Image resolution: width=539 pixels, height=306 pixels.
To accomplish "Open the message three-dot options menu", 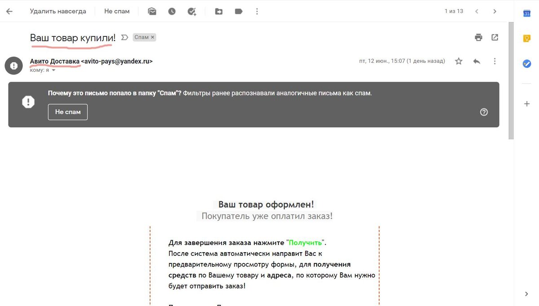I will click(x=495, y=61).
